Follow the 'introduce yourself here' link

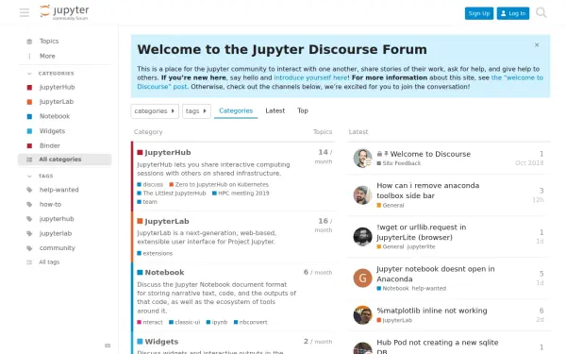(x=310, y=77)
